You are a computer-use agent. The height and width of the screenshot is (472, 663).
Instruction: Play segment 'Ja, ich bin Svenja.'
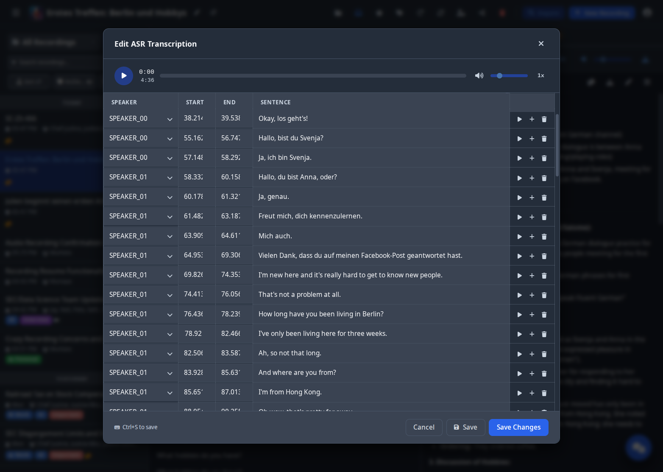[519, 158]
